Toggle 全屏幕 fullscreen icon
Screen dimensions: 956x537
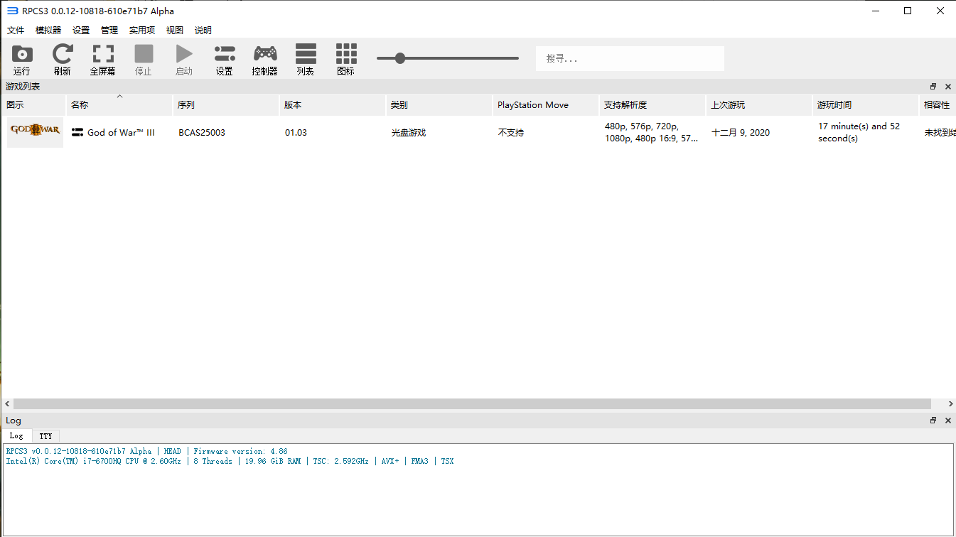tap(103, 55)
